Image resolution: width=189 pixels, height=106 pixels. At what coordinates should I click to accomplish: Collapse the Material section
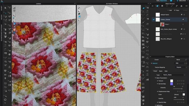pos(151,63)
